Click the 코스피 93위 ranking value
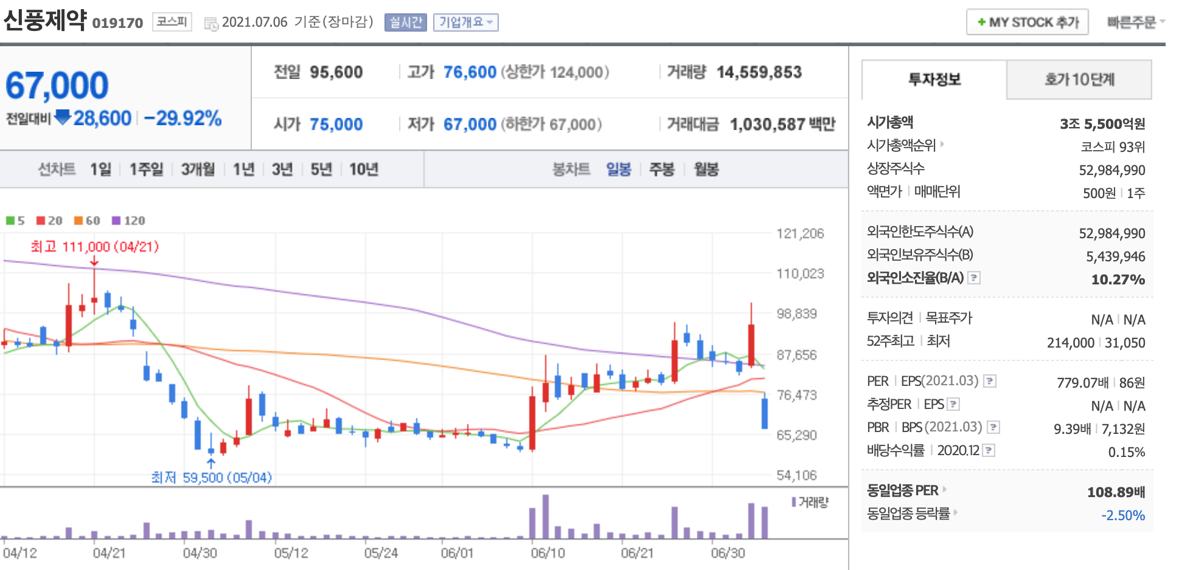Image resolution: width=1179 pixels, height=570 pixels. (x=1113, y=147)
